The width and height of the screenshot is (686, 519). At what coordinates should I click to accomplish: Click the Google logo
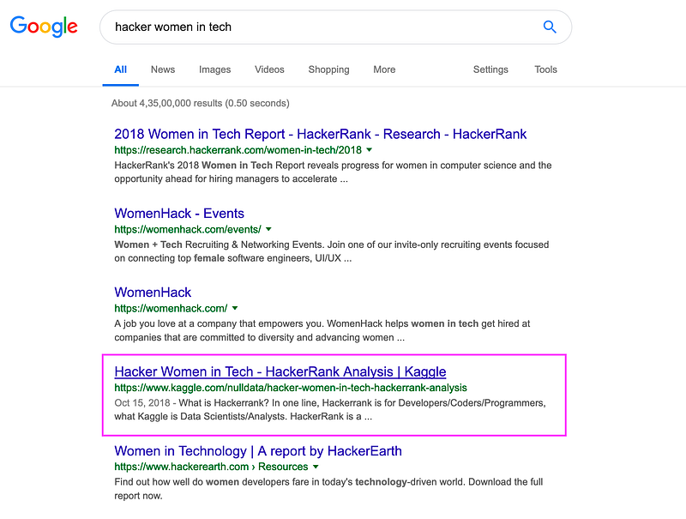44,27
